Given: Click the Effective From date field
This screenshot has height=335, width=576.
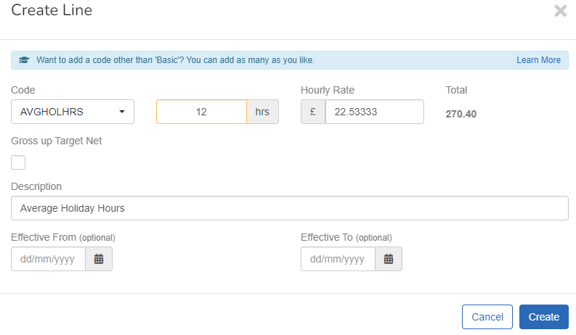Looking at the screenshot, I should (48, 259).
